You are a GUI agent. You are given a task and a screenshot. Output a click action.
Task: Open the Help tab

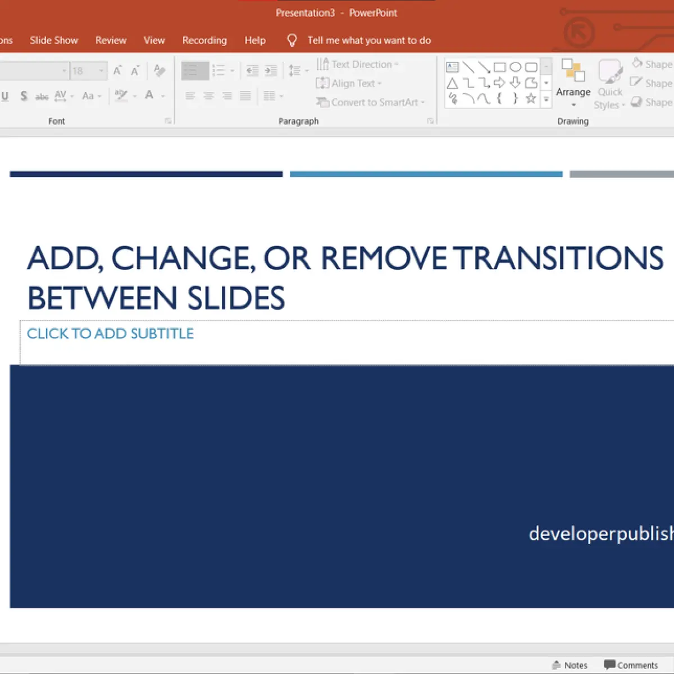click(x=255, y=40)
